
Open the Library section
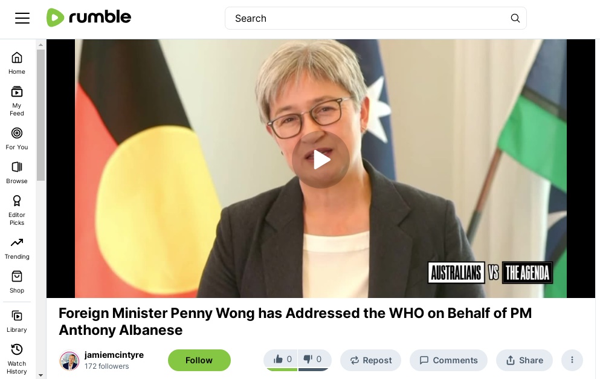pyautogui.click(x=17, y=321)
